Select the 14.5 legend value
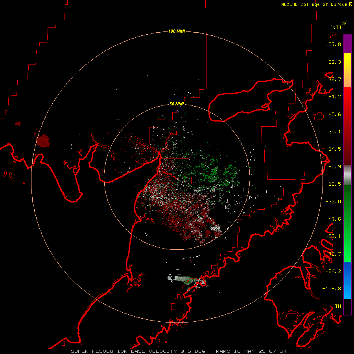Screen dimensions: 354x354 click(x=335, y=149)
